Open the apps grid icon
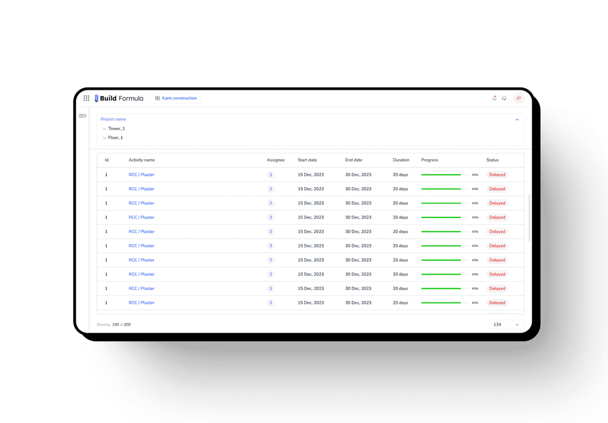 (86, 98)
